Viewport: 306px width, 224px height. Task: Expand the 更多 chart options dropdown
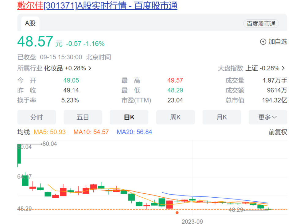pos(267,117)
